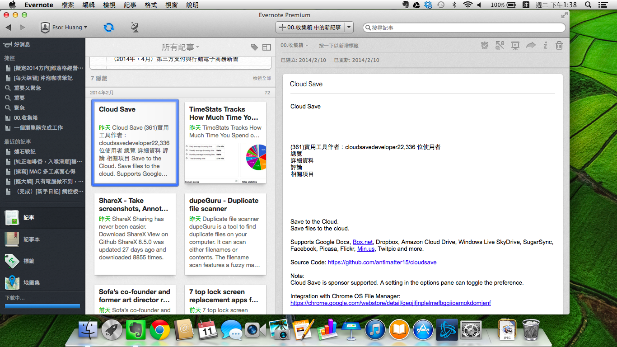The width and height of the screenshot is (617, 347).
Task: Open the 記事本 Notebooks sidebar section
Action: tap(42, 239)
